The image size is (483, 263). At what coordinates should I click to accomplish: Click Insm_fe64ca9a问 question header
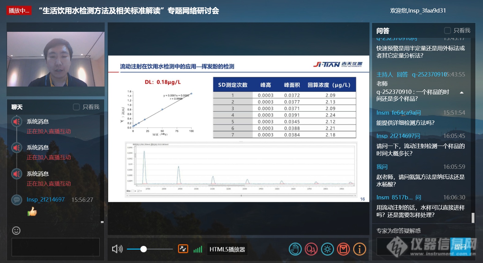point(398,113)
